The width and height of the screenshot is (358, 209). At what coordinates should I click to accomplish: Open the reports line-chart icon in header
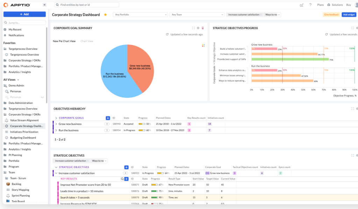point(301,5)
